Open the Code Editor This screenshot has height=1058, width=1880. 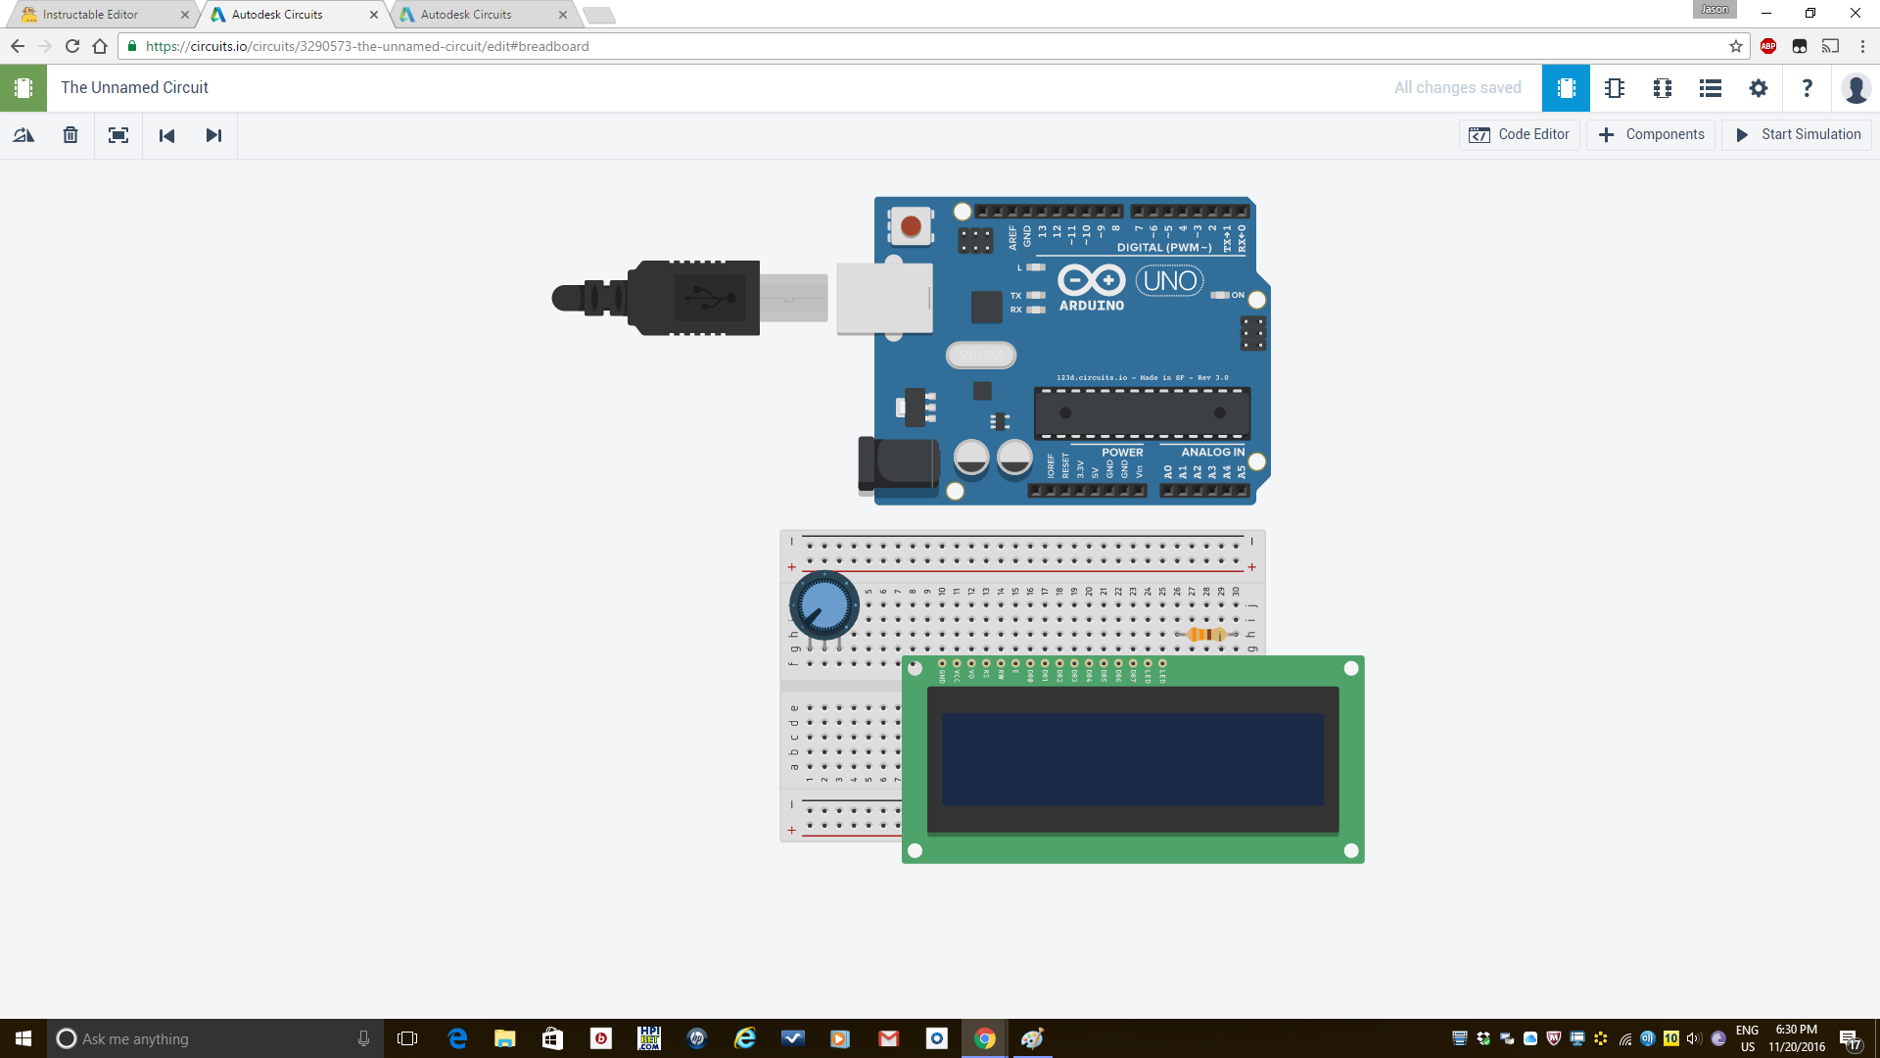[x=1519, y=134]
